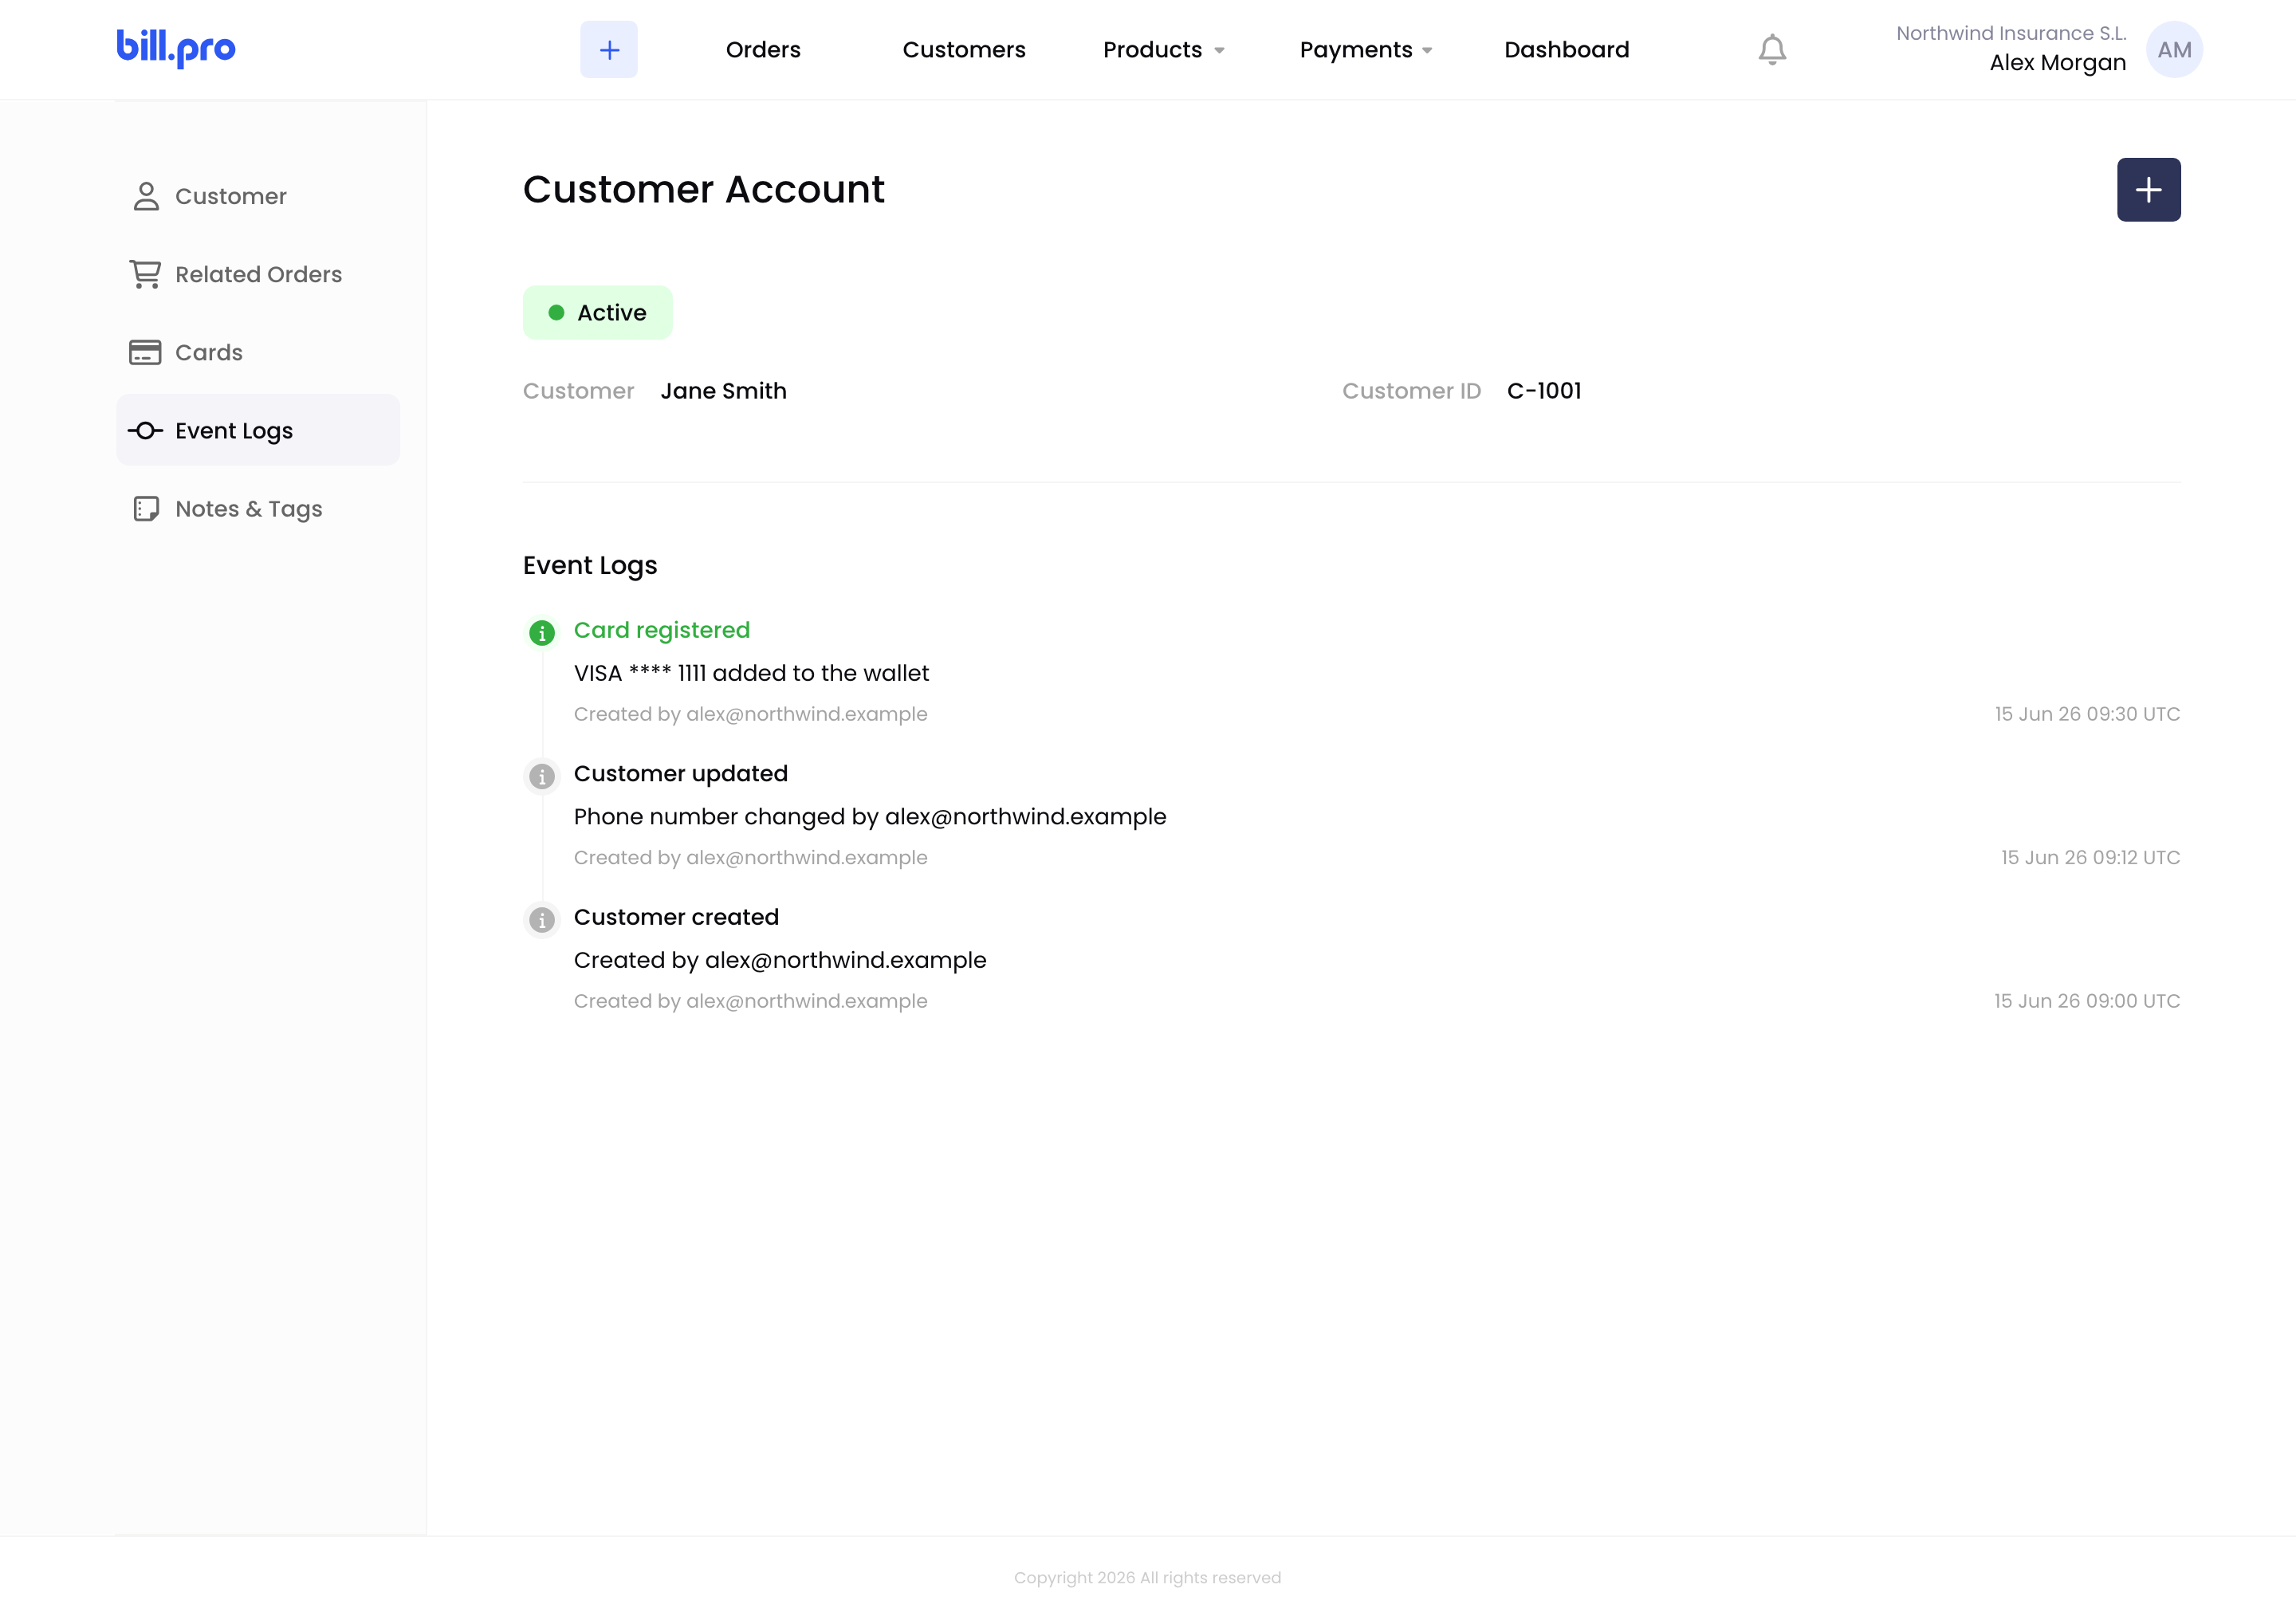Viewport: 2296px width, 1612px height.
Task: Go to Dashboard in top navigation
Action: click(1567, 50)
